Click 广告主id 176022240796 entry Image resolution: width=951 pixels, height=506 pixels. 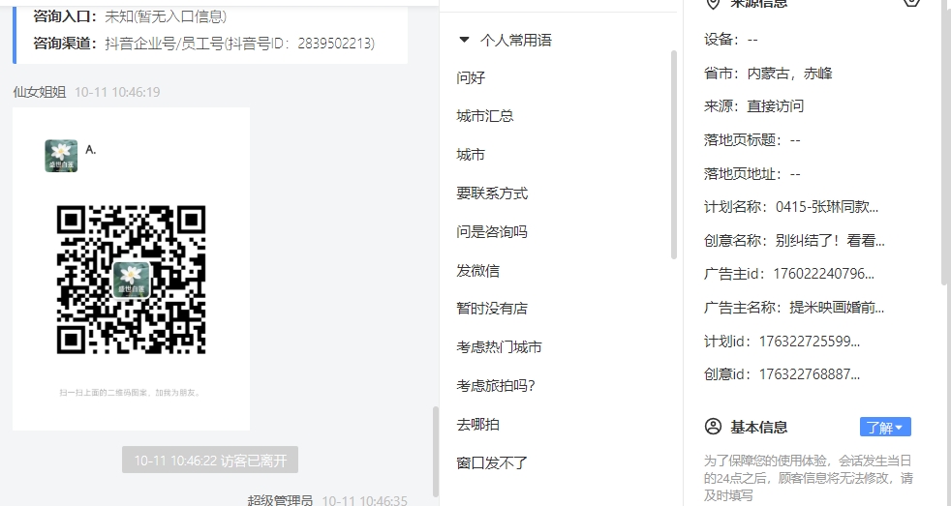coord(789,273)
